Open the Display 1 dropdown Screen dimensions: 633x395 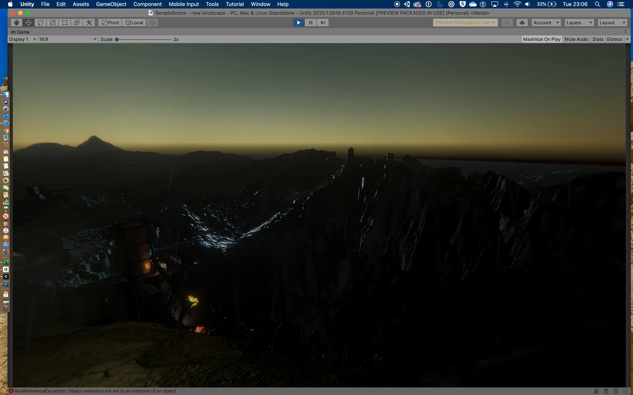click(22, 39)
